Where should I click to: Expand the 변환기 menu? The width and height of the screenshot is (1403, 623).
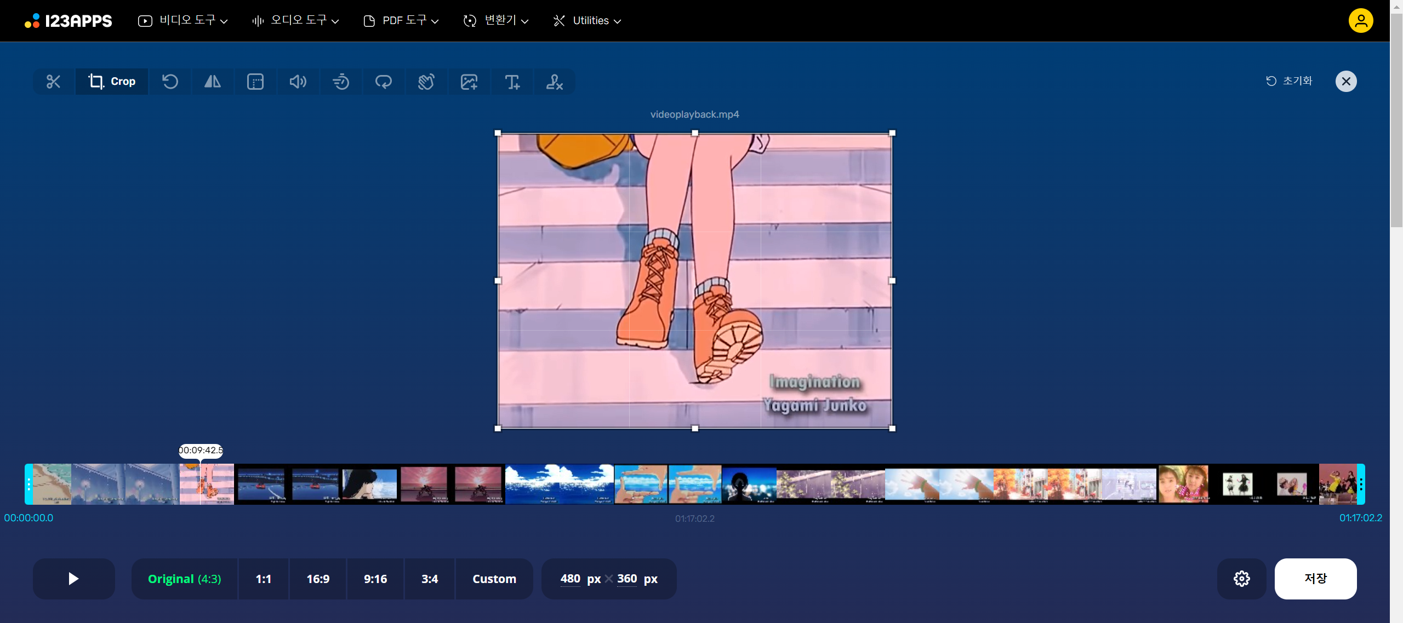pyautogui.click(x=496, y=21)
